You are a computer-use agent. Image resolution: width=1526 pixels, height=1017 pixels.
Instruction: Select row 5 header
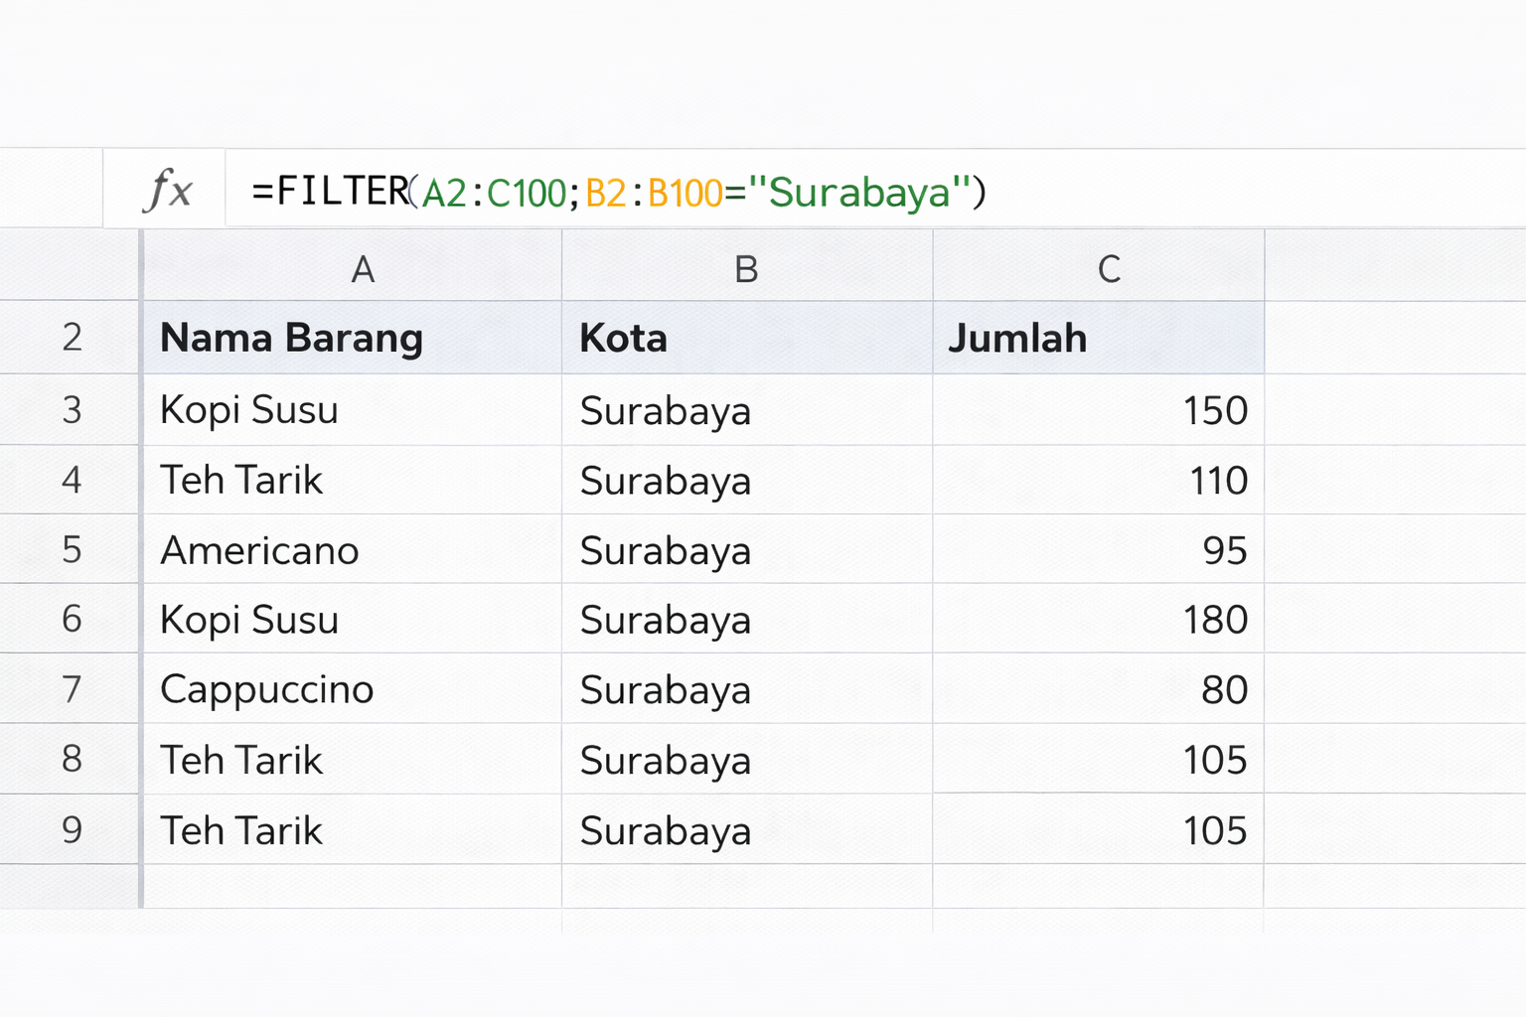click(x=72, y=549)
